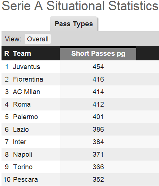The height and width of the screenshot is (186, 159).
Task: Click Pescara short passes value 352
Action: (98, 180)
